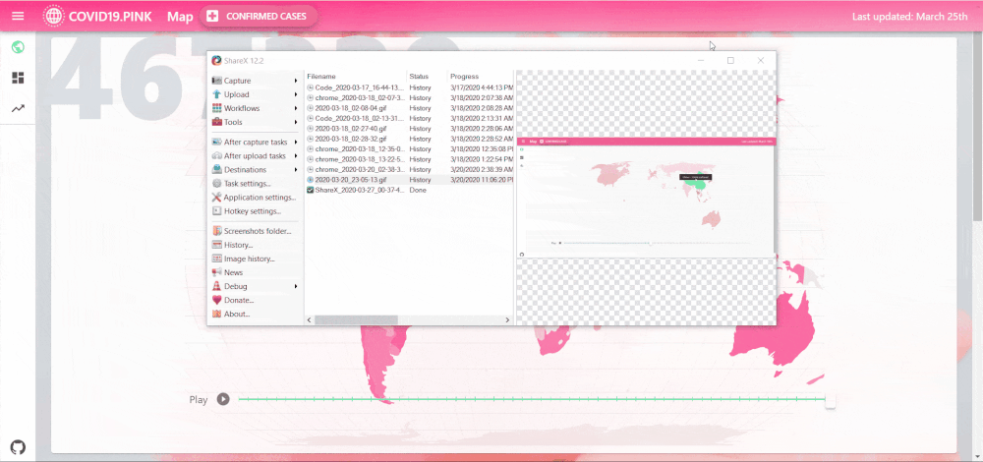
Task: Open Application settings in ShareX
Action: coord(260,197)
